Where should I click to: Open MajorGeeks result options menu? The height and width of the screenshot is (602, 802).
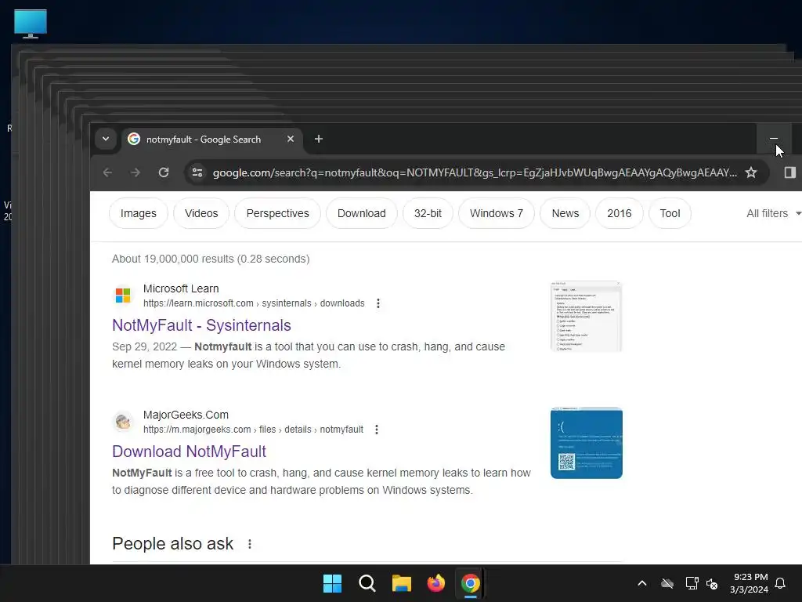click(x=377, y=430)
